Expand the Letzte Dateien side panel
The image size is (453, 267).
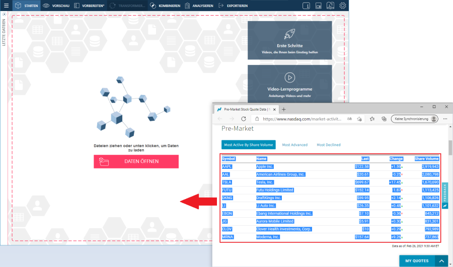[x=4, y=15]
